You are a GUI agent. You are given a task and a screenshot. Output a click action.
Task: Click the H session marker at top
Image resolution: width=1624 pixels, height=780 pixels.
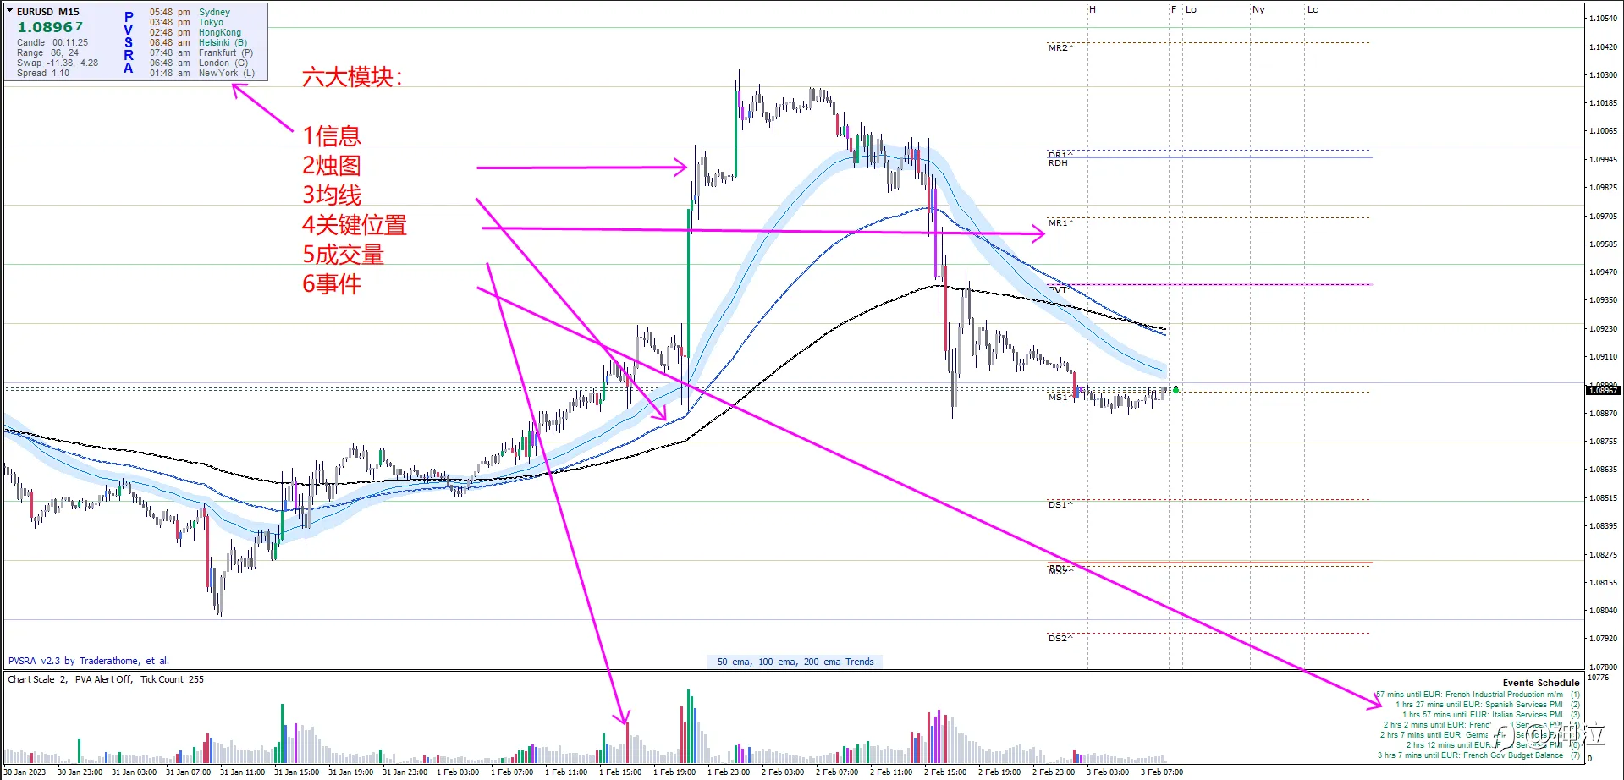pos(1093,10)
